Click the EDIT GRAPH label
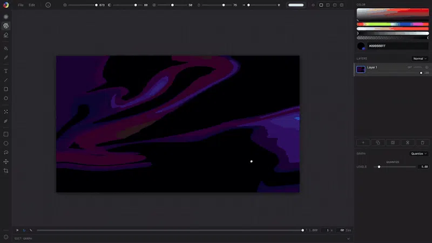 coord(23,239)
